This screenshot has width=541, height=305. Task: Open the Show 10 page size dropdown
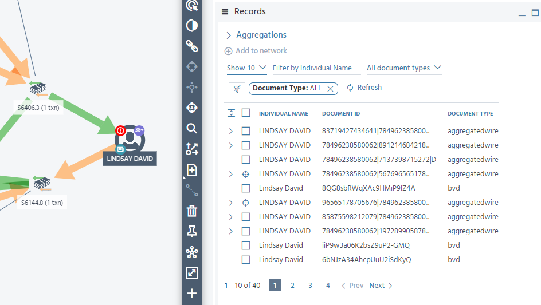(x=246, y=68)
